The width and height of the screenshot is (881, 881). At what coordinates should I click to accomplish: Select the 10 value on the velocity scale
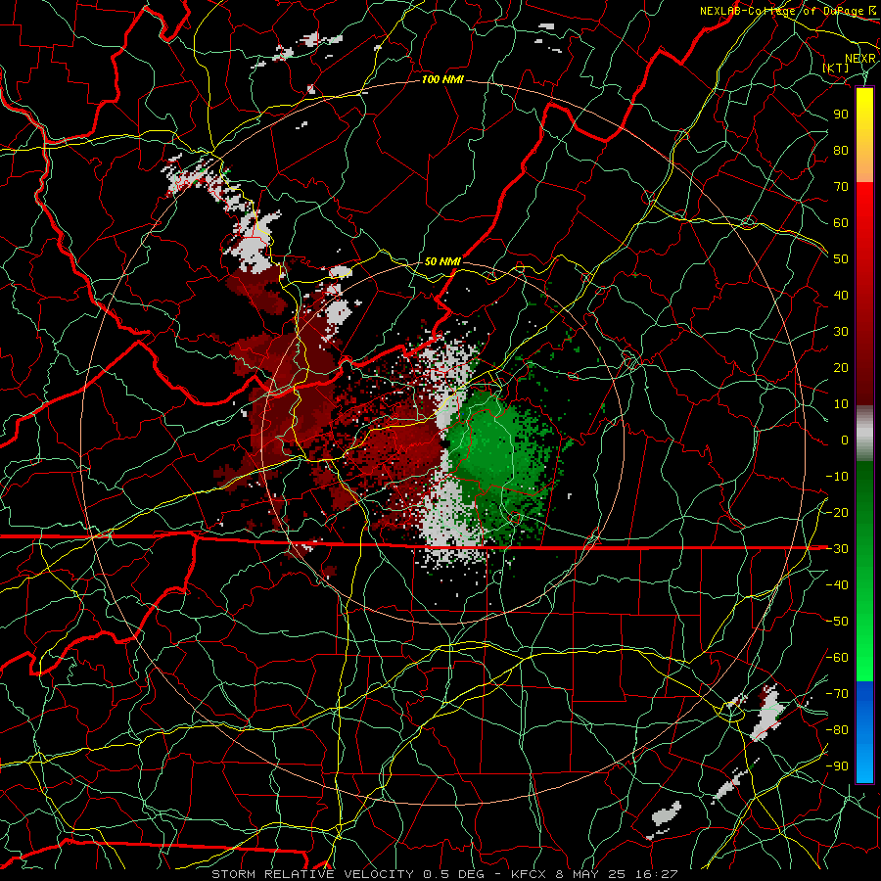pyautogui.click(x=841, y=404)
